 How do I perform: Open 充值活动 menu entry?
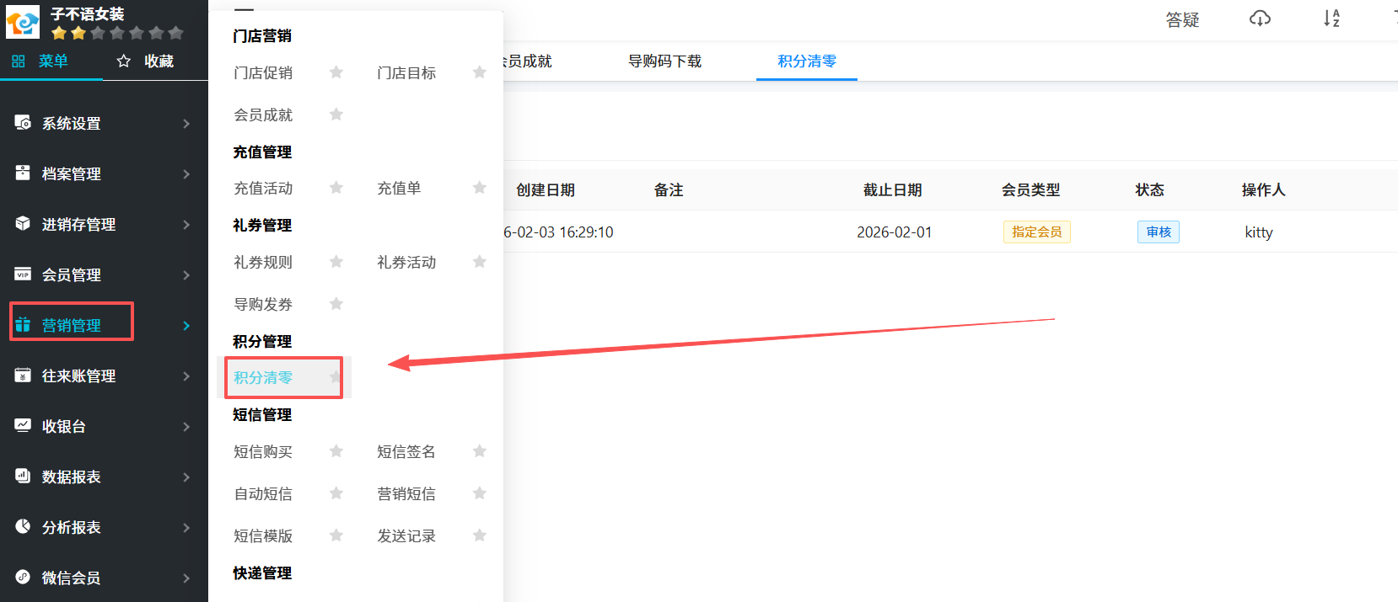(x=263, y=189)
